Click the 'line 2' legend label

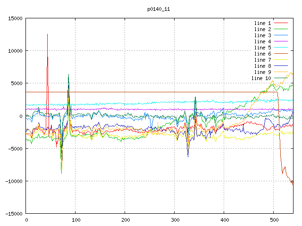262,29
